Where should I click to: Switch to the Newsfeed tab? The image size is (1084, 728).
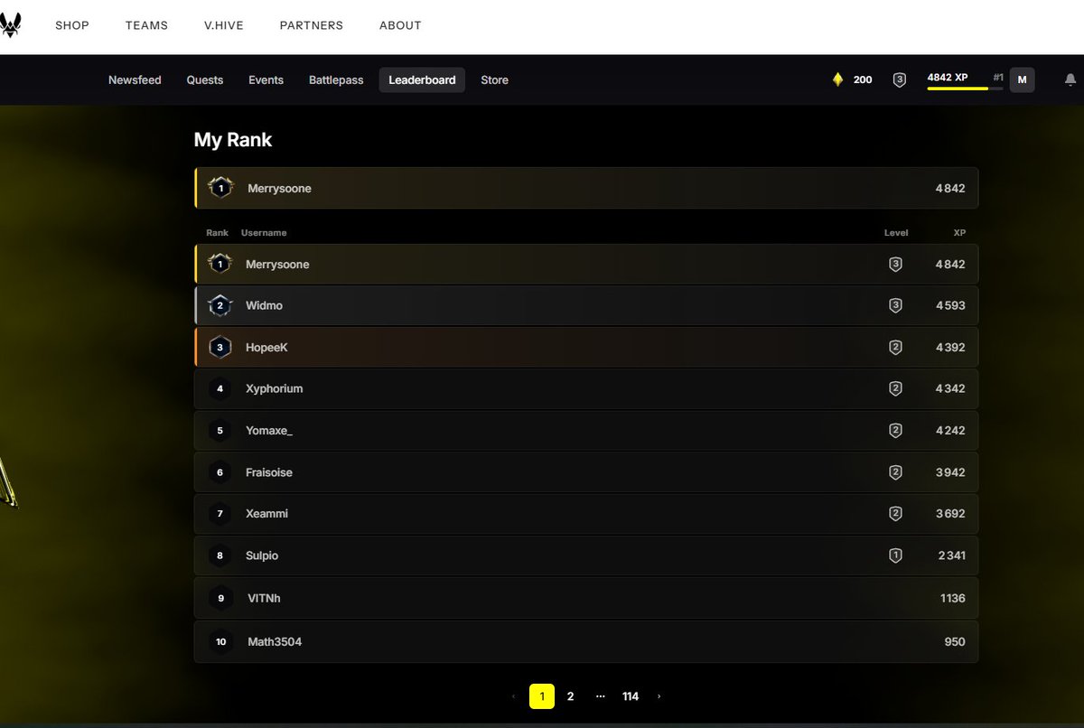click(135, 80)
